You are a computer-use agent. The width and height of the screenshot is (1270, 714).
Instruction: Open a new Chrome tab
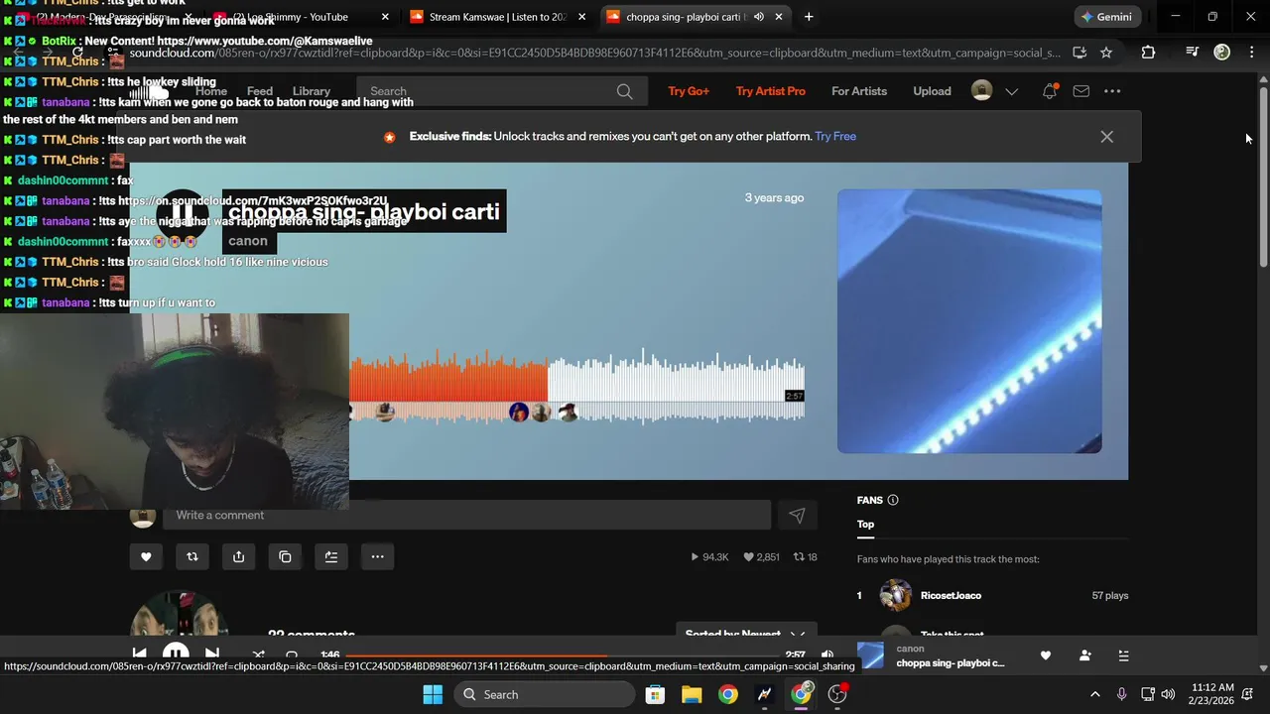pyautogui.click(x=809, y=17)
